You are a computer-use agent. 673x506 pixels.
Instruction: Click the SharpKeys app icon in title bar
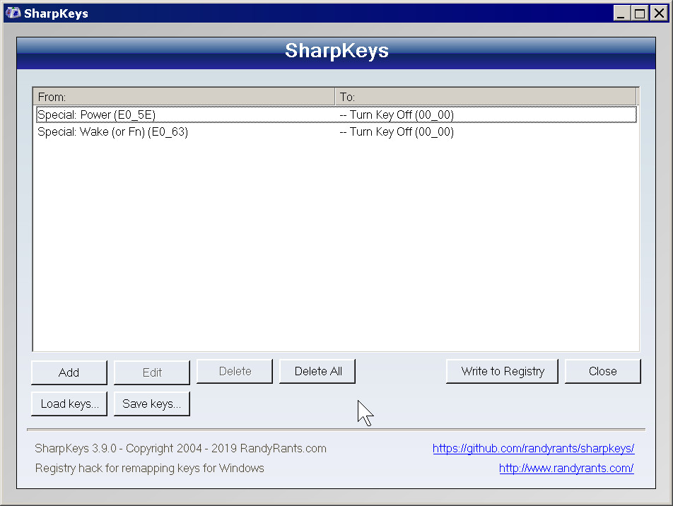point(13,13)
